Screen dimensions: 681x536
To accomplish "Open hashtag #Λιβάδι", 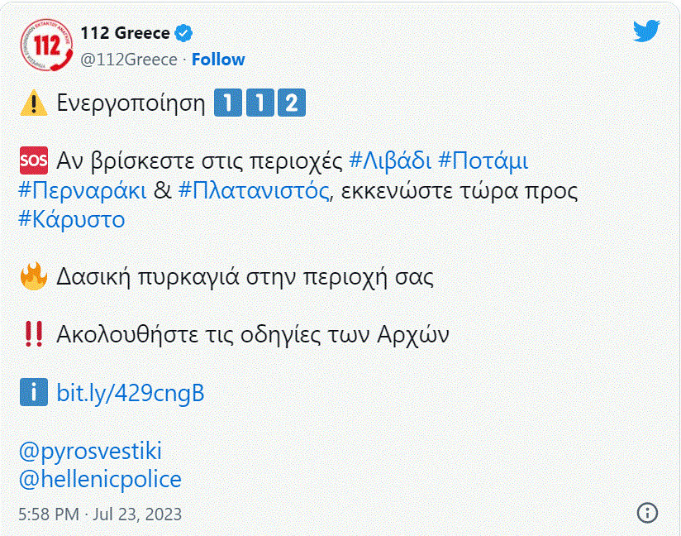I will point(388,160).
